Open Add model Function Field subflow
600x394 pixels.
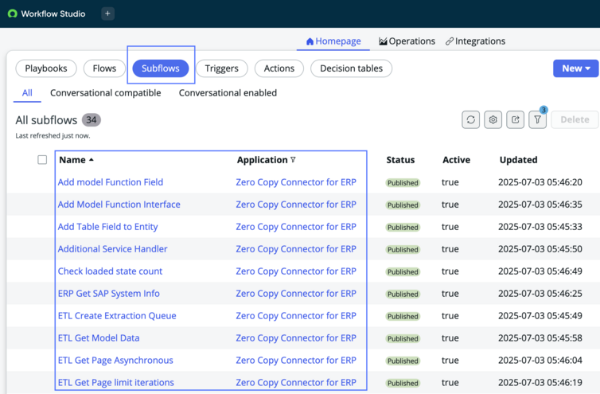[111, 182]
